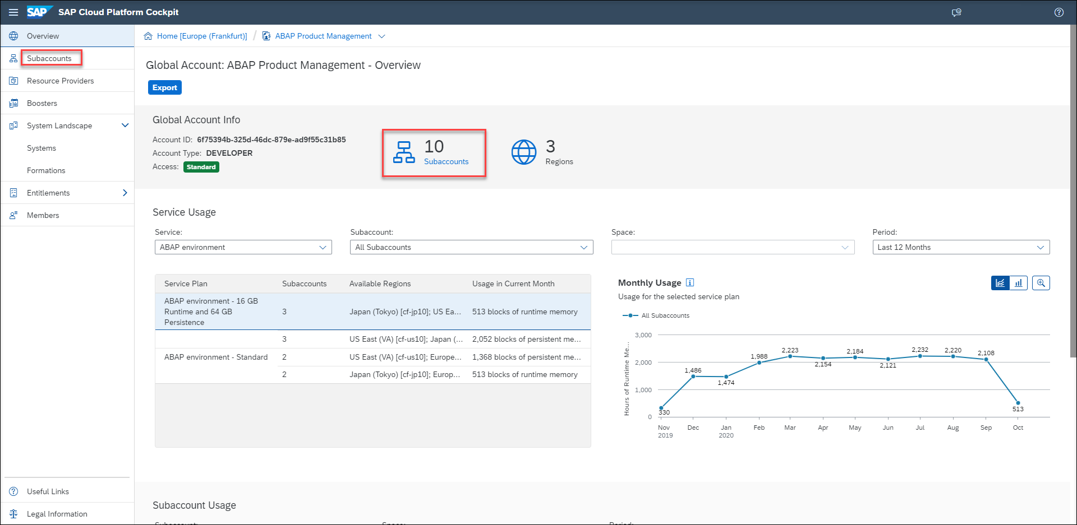This screenshot has height=525, width=1077.
Task: Click the vertical page scrollbar
Action: click(x=1073, y=191)
